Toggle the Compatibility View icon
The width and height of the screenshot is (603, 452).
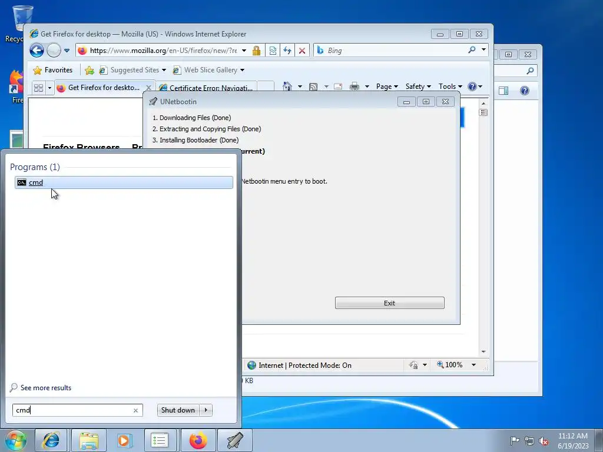coord(273,51)
